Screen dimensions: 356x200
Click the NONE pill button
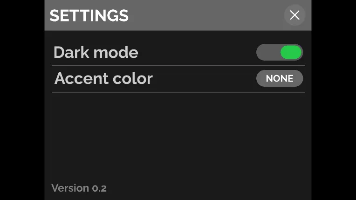tap(280, 79)
